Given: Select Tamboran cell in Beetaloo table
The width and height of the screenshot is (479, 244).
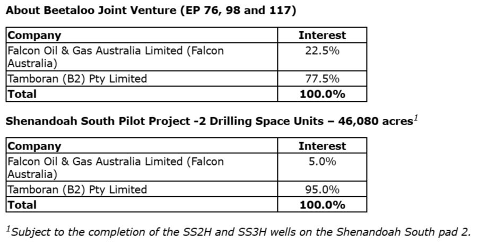Looking at the screenshot, I should coord(77,79).
